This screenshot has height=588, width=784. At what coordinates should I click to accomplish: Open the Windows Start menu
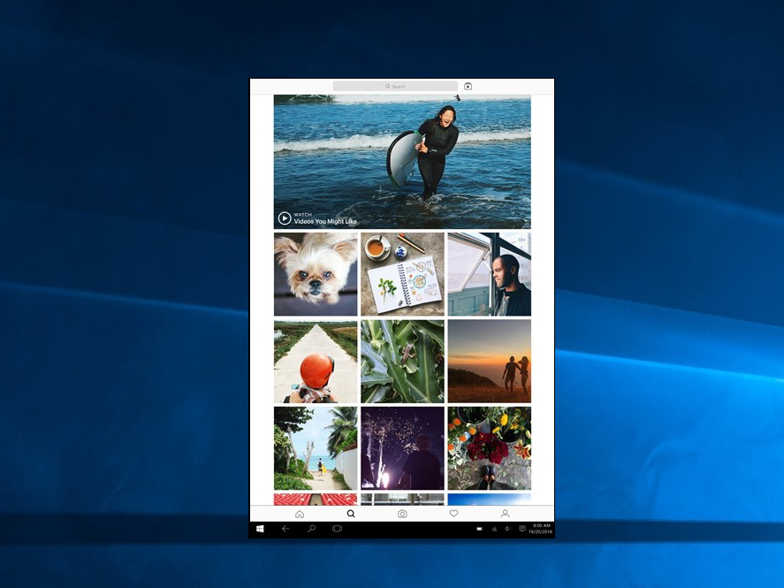[259, 528]
